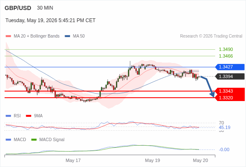Click the MACD Signal legend label

pos(52,140)
